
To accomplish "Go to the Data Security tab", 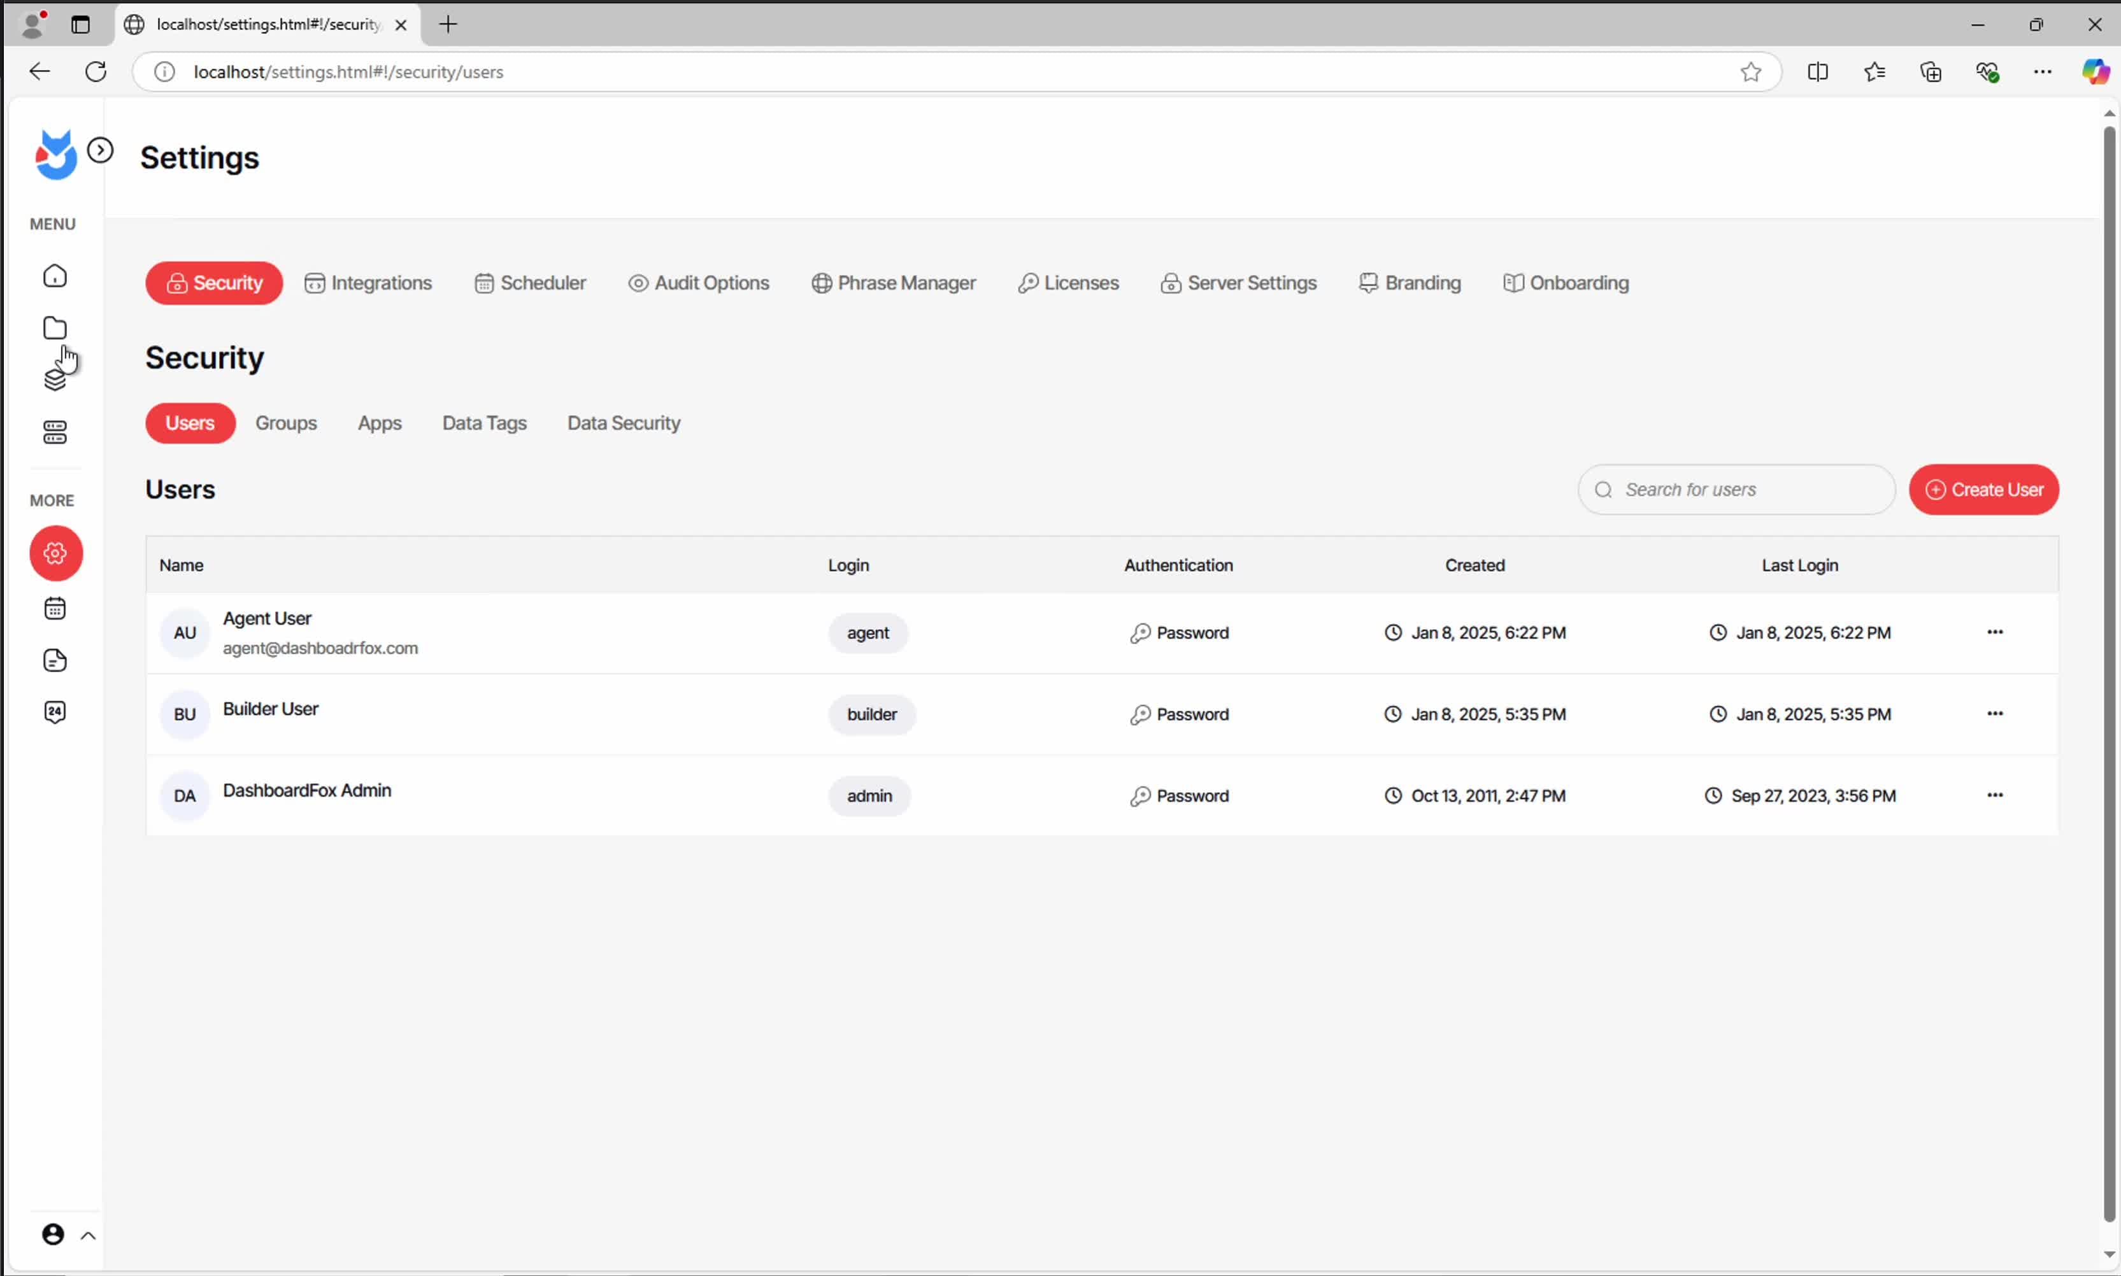I will (x=624, y=423).
